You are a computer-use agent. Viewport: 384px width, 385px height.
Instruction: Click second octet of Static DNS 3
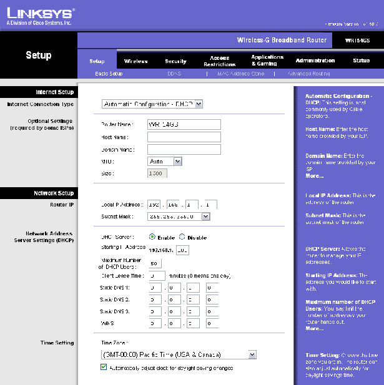[174, 311]
